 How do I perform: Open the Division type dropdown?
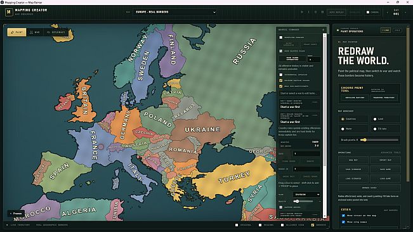tap(306, 195)
